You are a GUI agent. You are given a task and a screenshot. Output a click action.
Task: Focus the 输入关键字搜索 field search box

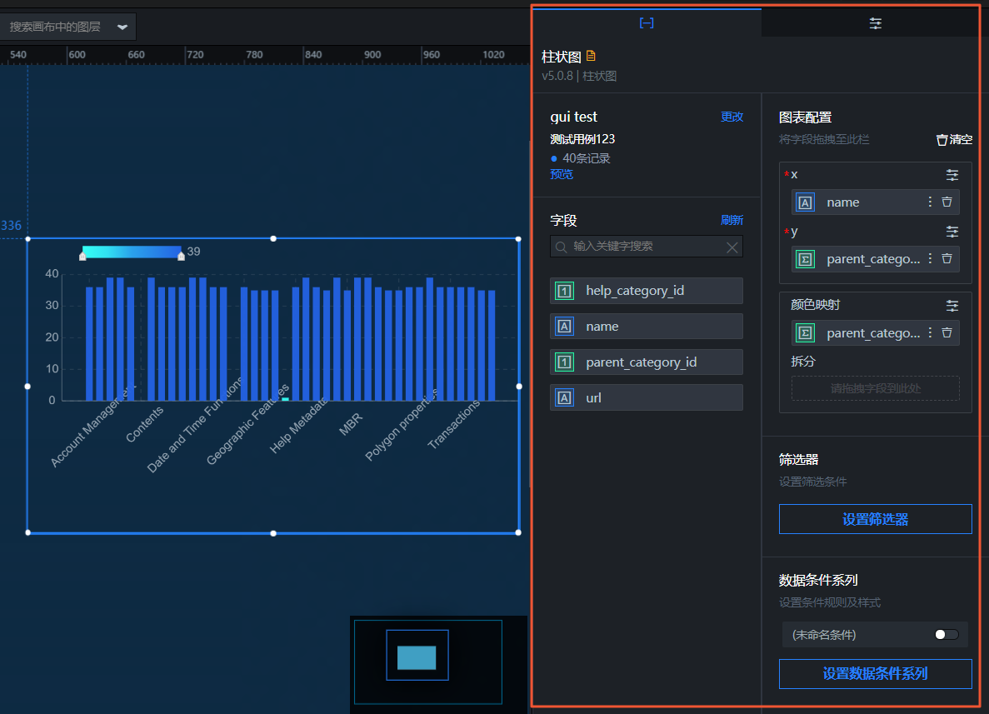[646, 246]
